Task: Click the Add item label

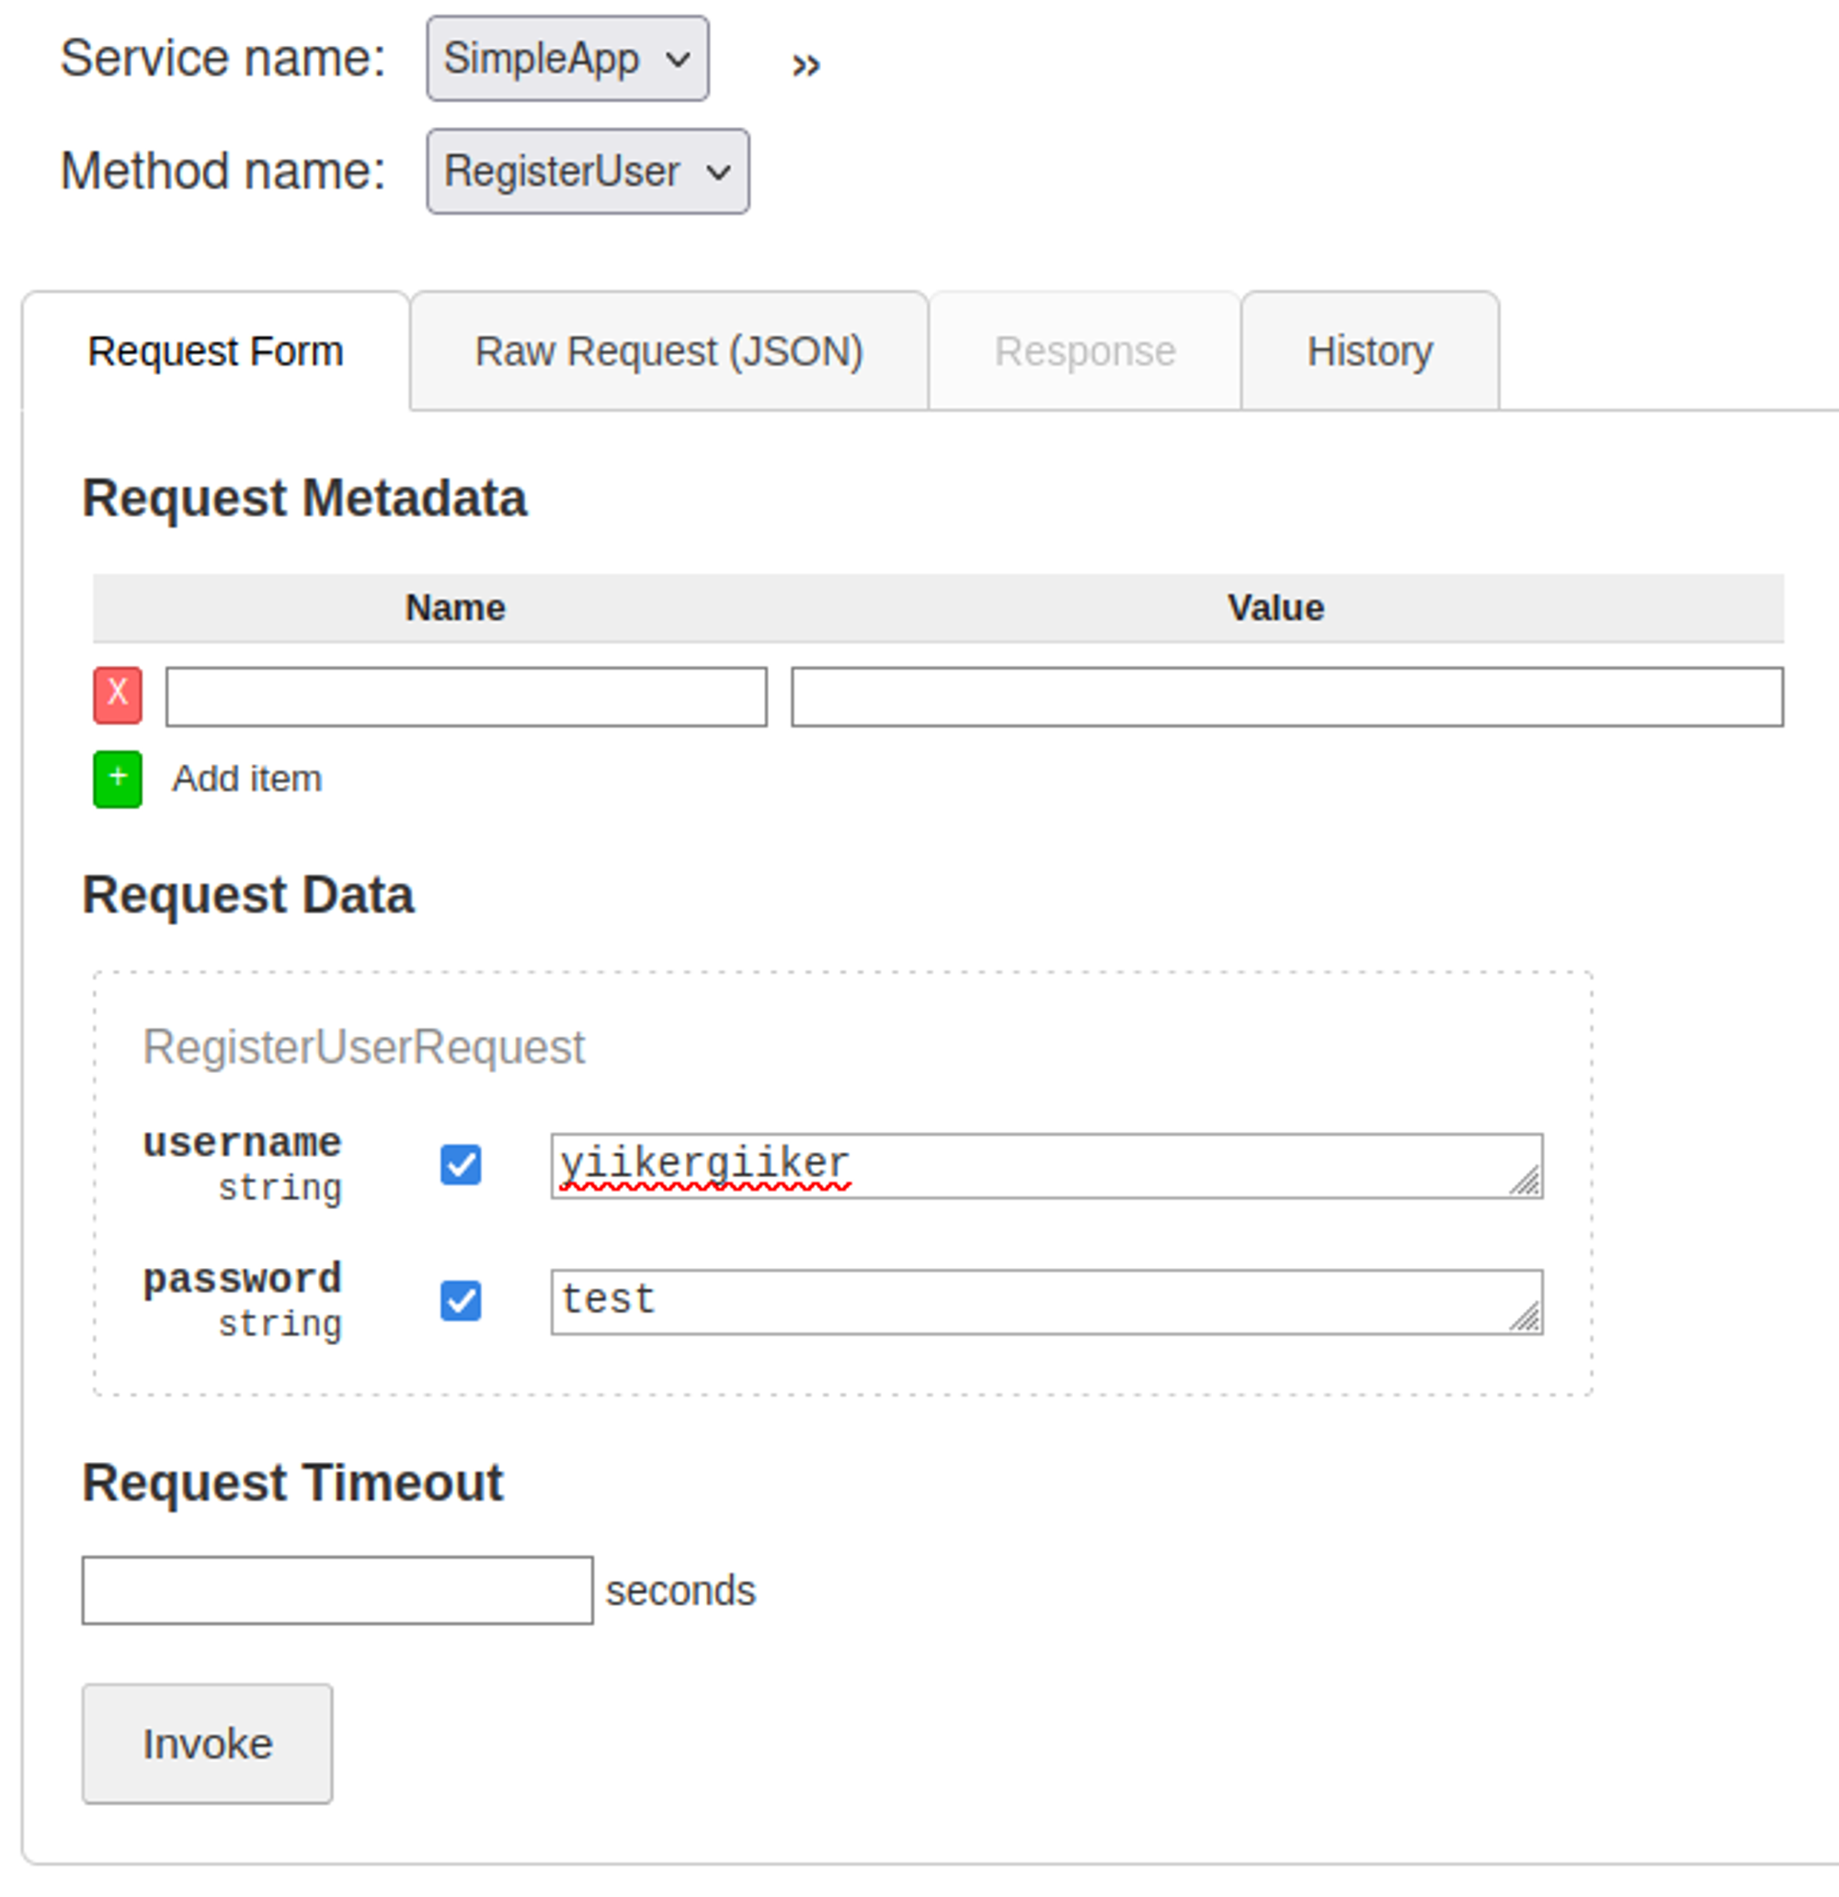Action: pos(246,779)
